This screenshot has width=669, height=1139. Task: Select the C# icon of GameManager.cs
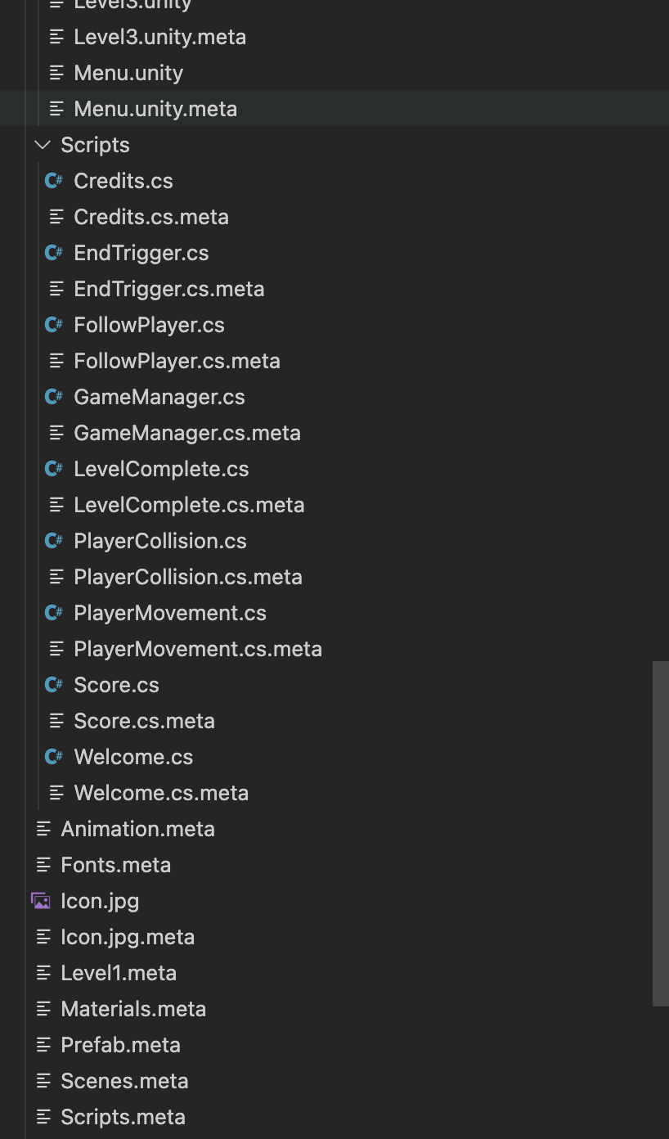54,397
